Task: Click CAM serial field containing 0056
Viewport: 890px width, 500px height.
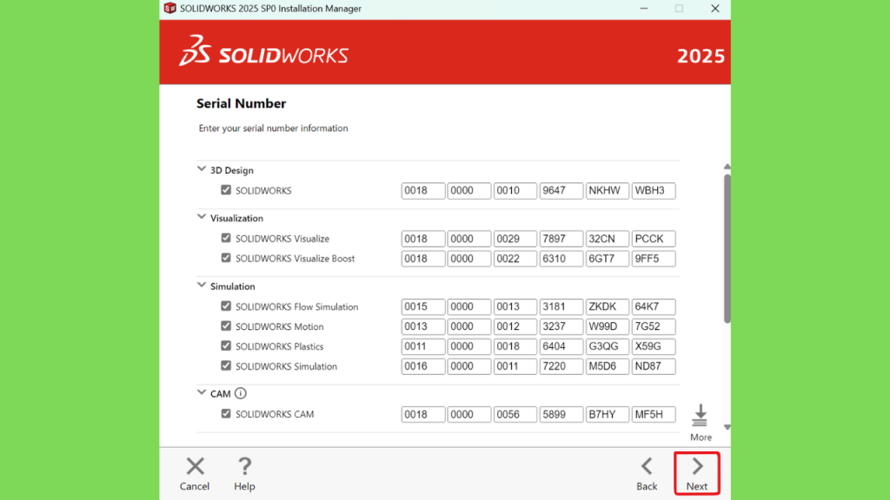Action: [x=515, y=414]
